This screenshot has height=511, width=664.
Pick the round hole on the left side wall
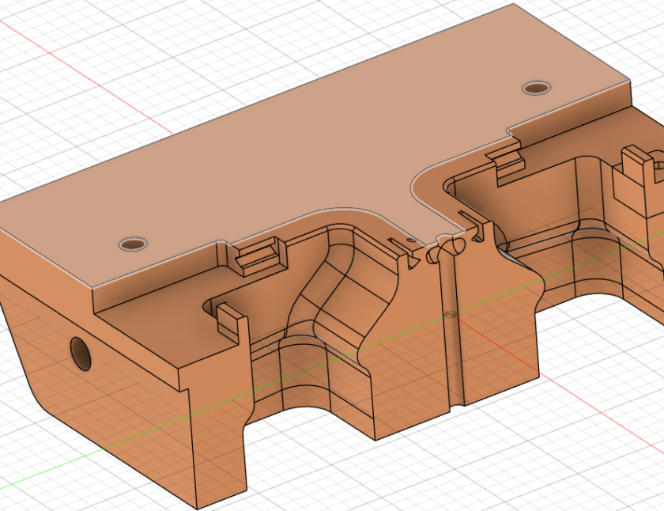(80, 352)
